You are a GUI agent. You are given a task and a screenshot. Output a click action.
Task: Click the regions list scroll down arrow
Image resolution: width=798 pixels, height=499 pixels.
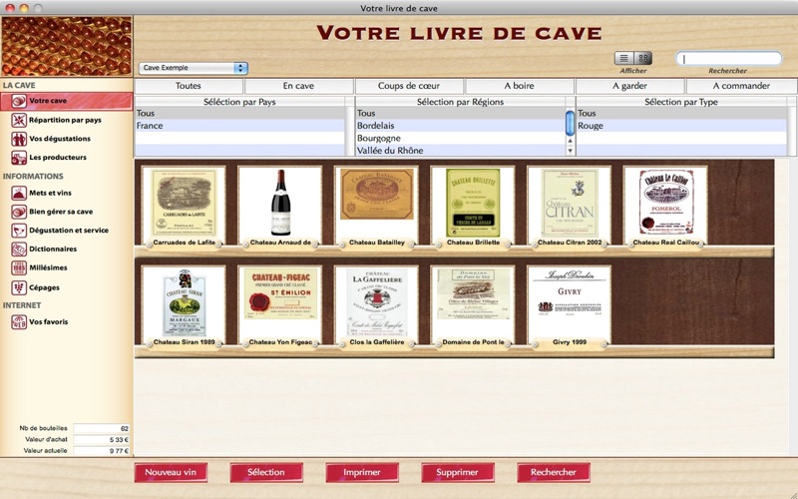point(570,151)
